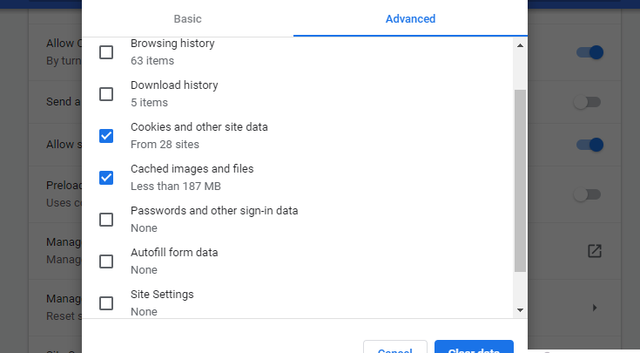Click the right arrow on background settings row
Image resolution: width=640 pixels, height=353 pixels.
click(x=595, y=308)
